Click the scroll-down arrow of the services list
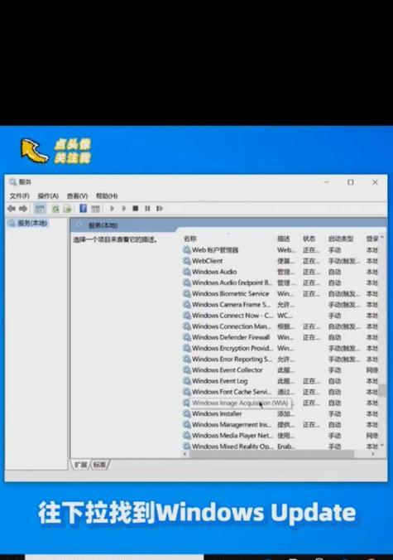Screen dimensions: 393x560 382,446
